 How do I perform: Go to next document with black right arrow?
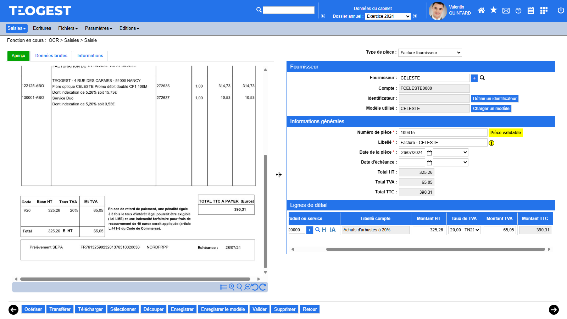[554, 310]
